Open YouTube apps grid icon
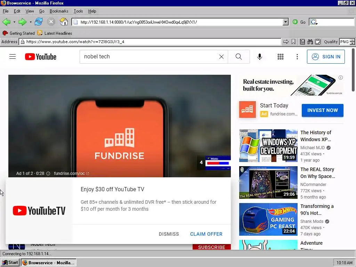The width and height of the screenshot is (356, 267). tap(281, 57)
